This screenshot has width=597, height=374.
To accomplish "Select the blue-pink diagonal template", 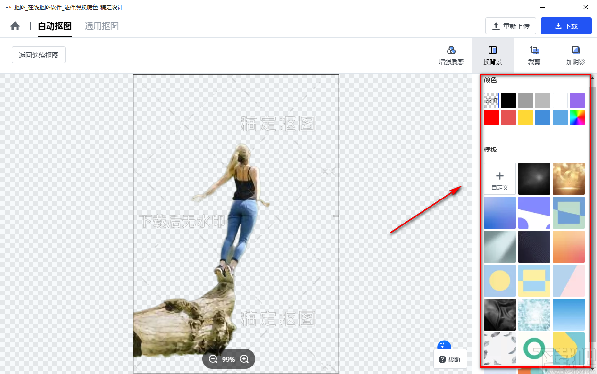I will point(569,281).
